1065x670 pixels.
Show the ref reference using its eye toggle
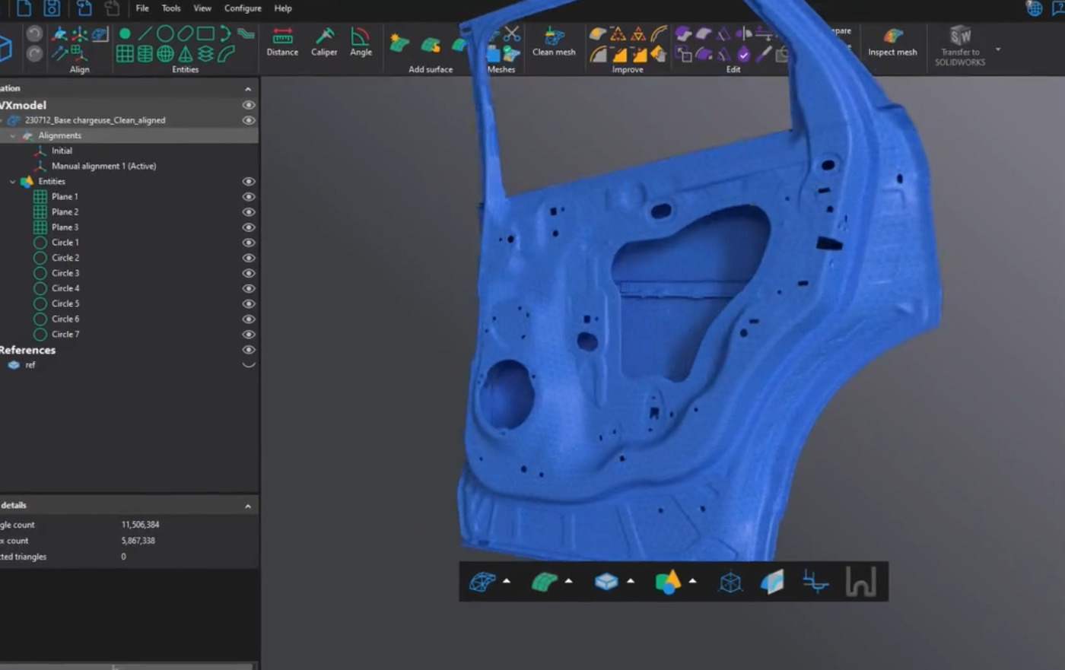click(248, 365)
